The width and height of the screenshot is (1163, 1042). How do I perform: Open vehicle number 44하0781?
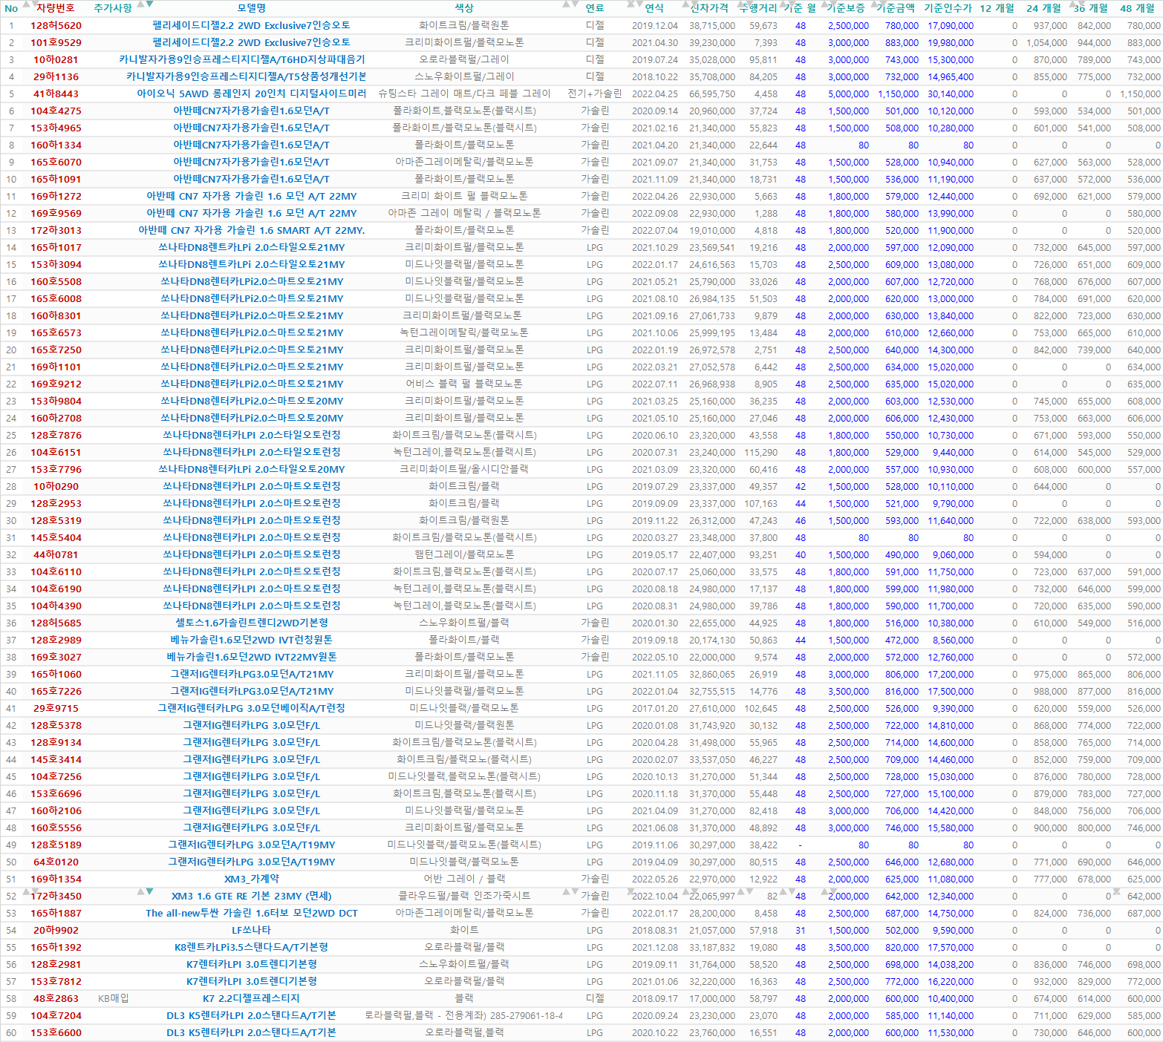(x=56, y=554)
